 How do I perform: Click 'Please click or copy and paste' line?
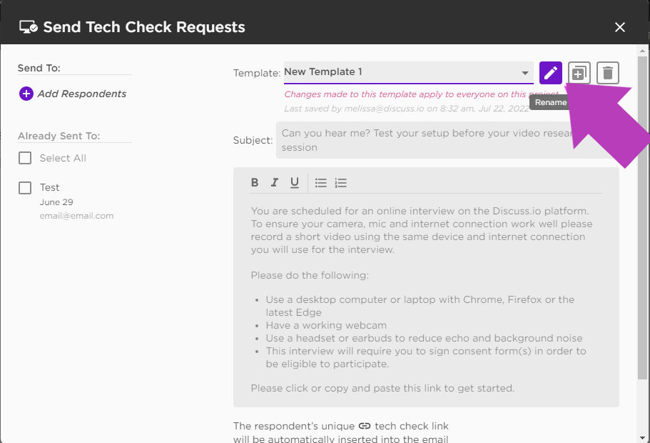(382, 389)
